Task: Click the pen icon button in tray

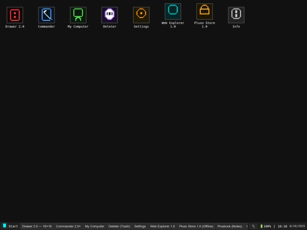Action: pyautogui.click(x=254, y=226)
